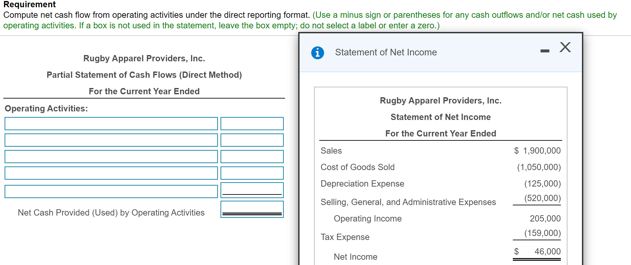
Task: Click the minimize icon on the statement popup
Action: click(x=544, y=50)
